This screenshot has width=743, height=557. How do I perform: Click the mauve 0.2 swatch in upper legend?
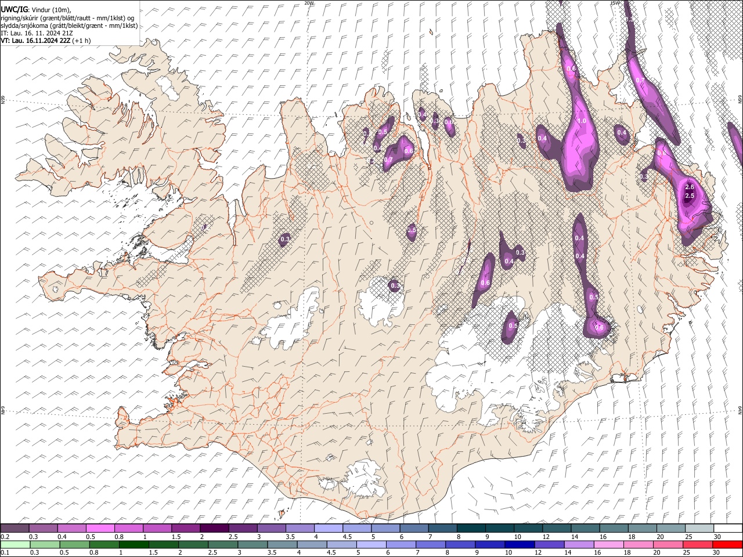(15, 528)
